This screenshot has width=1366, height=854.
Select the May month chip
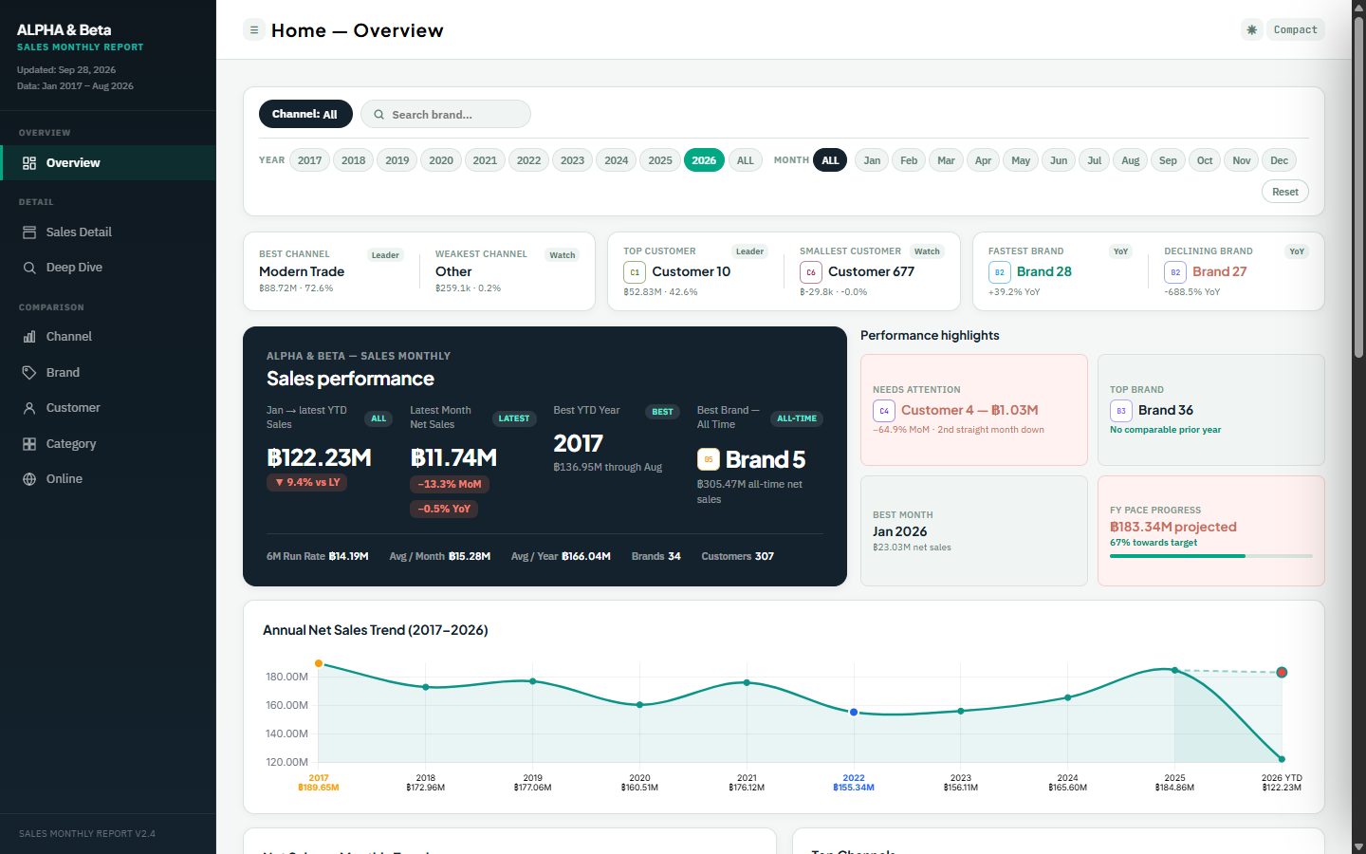[x=1021, y=160]
